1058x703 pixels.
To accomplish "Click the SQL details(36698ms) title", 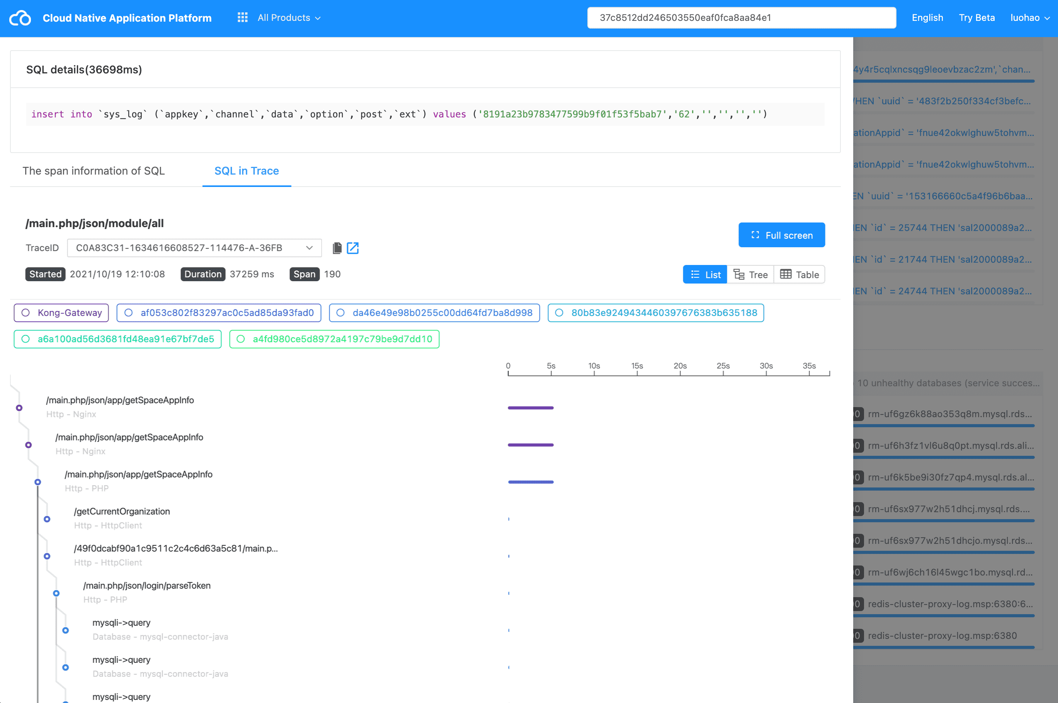I will [84, 70].
